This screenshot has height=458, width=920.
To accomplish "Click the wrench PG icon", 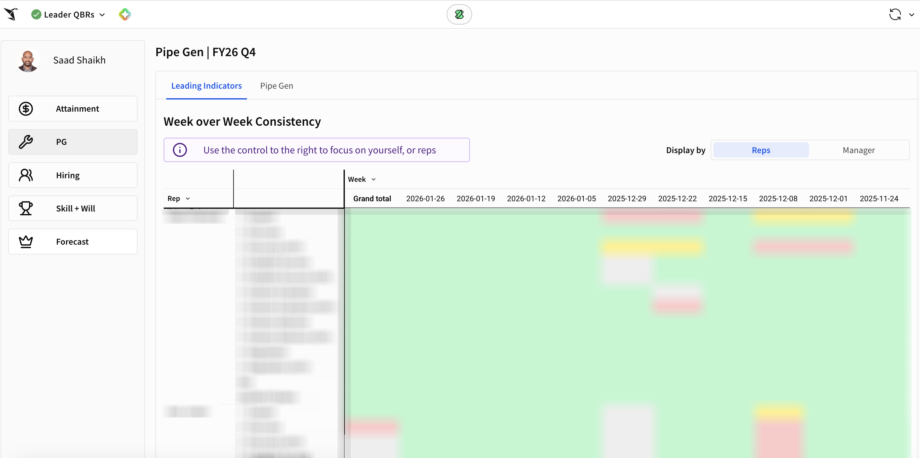I will pyautogui.click(x=26, y=142).
